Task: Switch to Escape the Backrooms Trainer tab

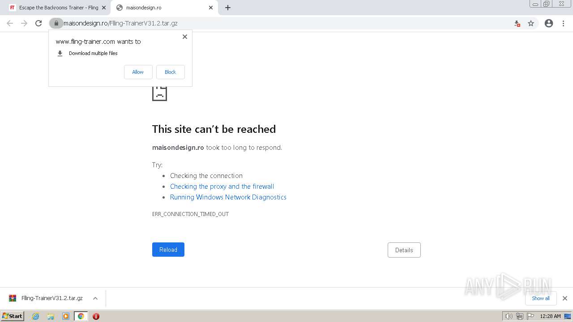Action: tap(57, 8)
